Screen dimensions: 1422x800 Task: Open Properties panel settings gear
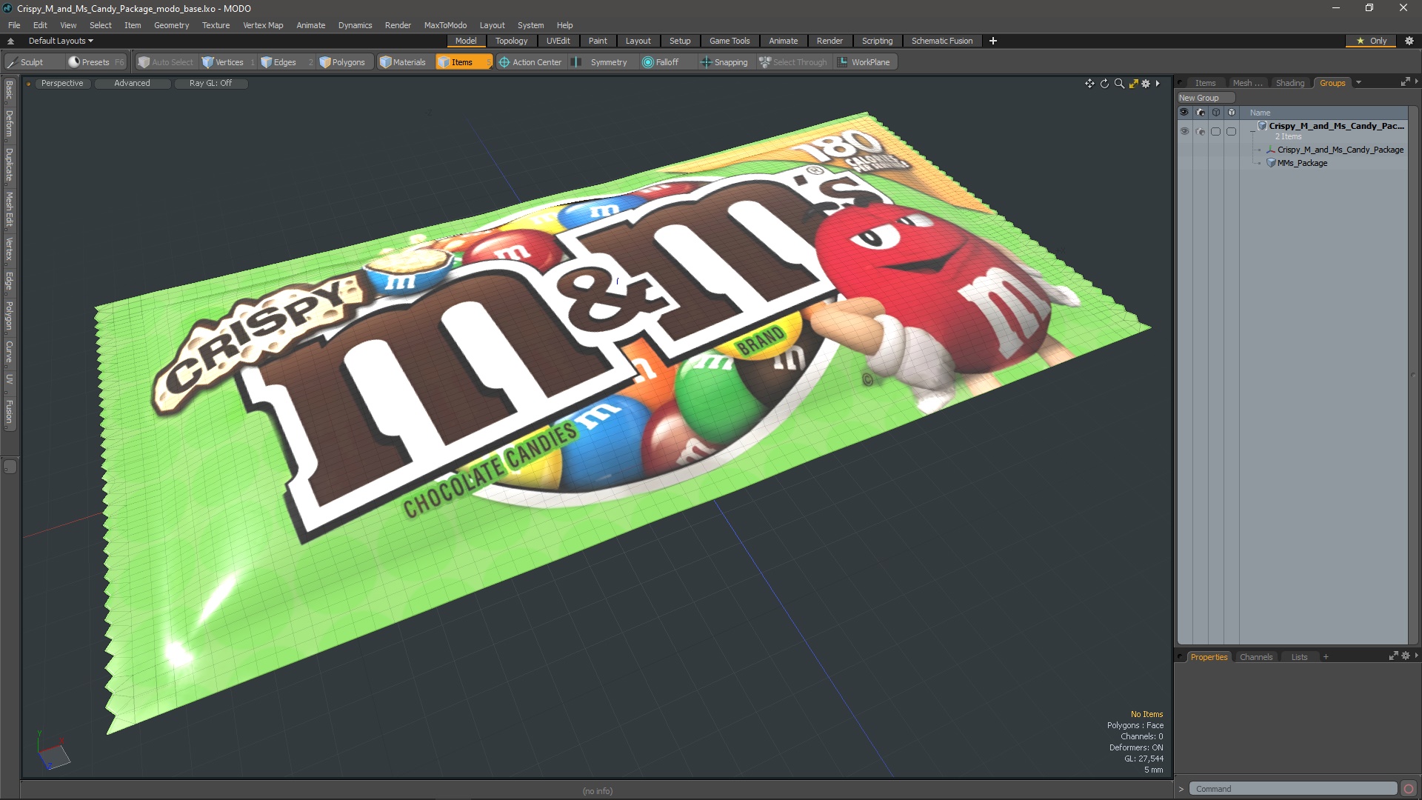1405,656
